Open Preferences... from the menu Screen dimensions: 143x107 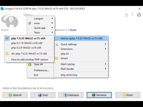[x=41, y=70]
